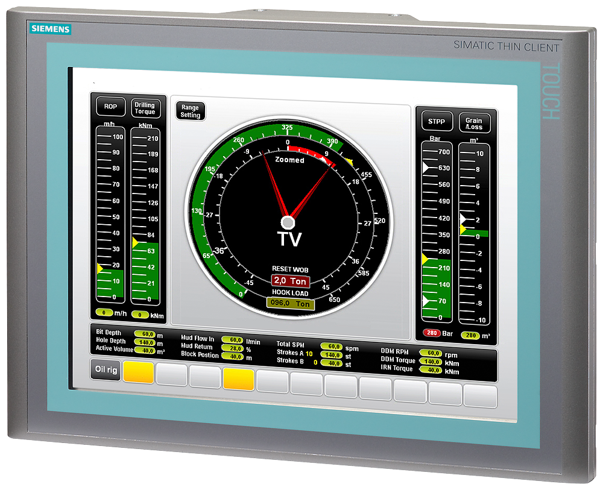Image resolution: width=603 pixels, height=490 pixels.
Task: Click the 280 m³ Grain/Loss value field
Action: point(471,335)
